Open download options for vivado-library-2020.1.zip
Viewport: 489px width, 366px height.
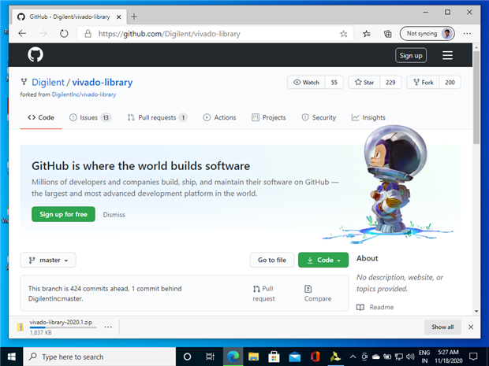pyautogui.click(x=108, y=327)
